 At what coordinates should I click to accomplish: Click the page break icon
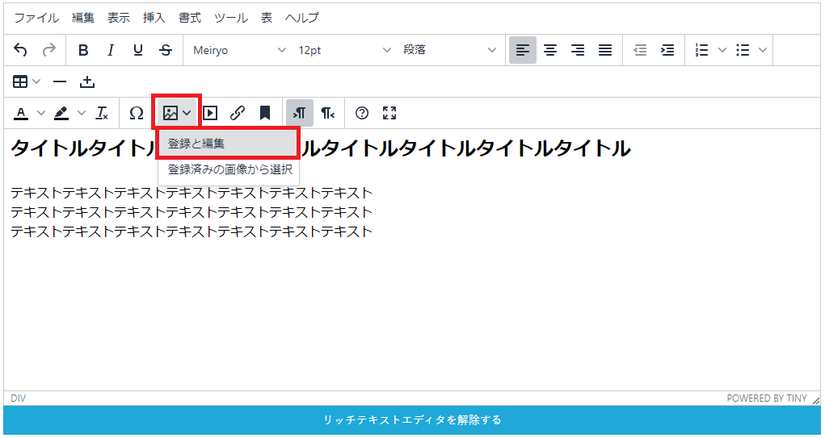coord(87,82)
